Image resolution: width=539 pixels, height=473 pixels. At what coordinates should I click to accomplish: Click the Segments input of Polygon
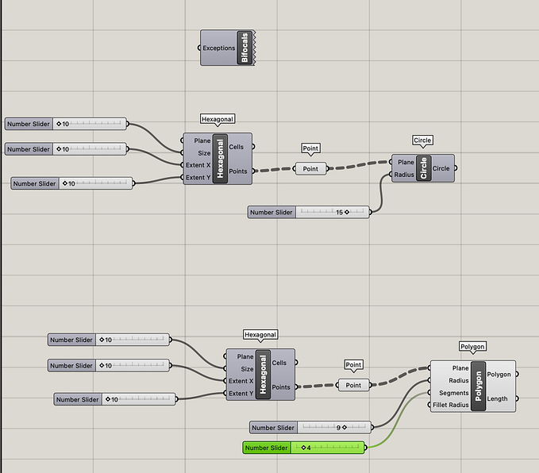tap(454, 393)
